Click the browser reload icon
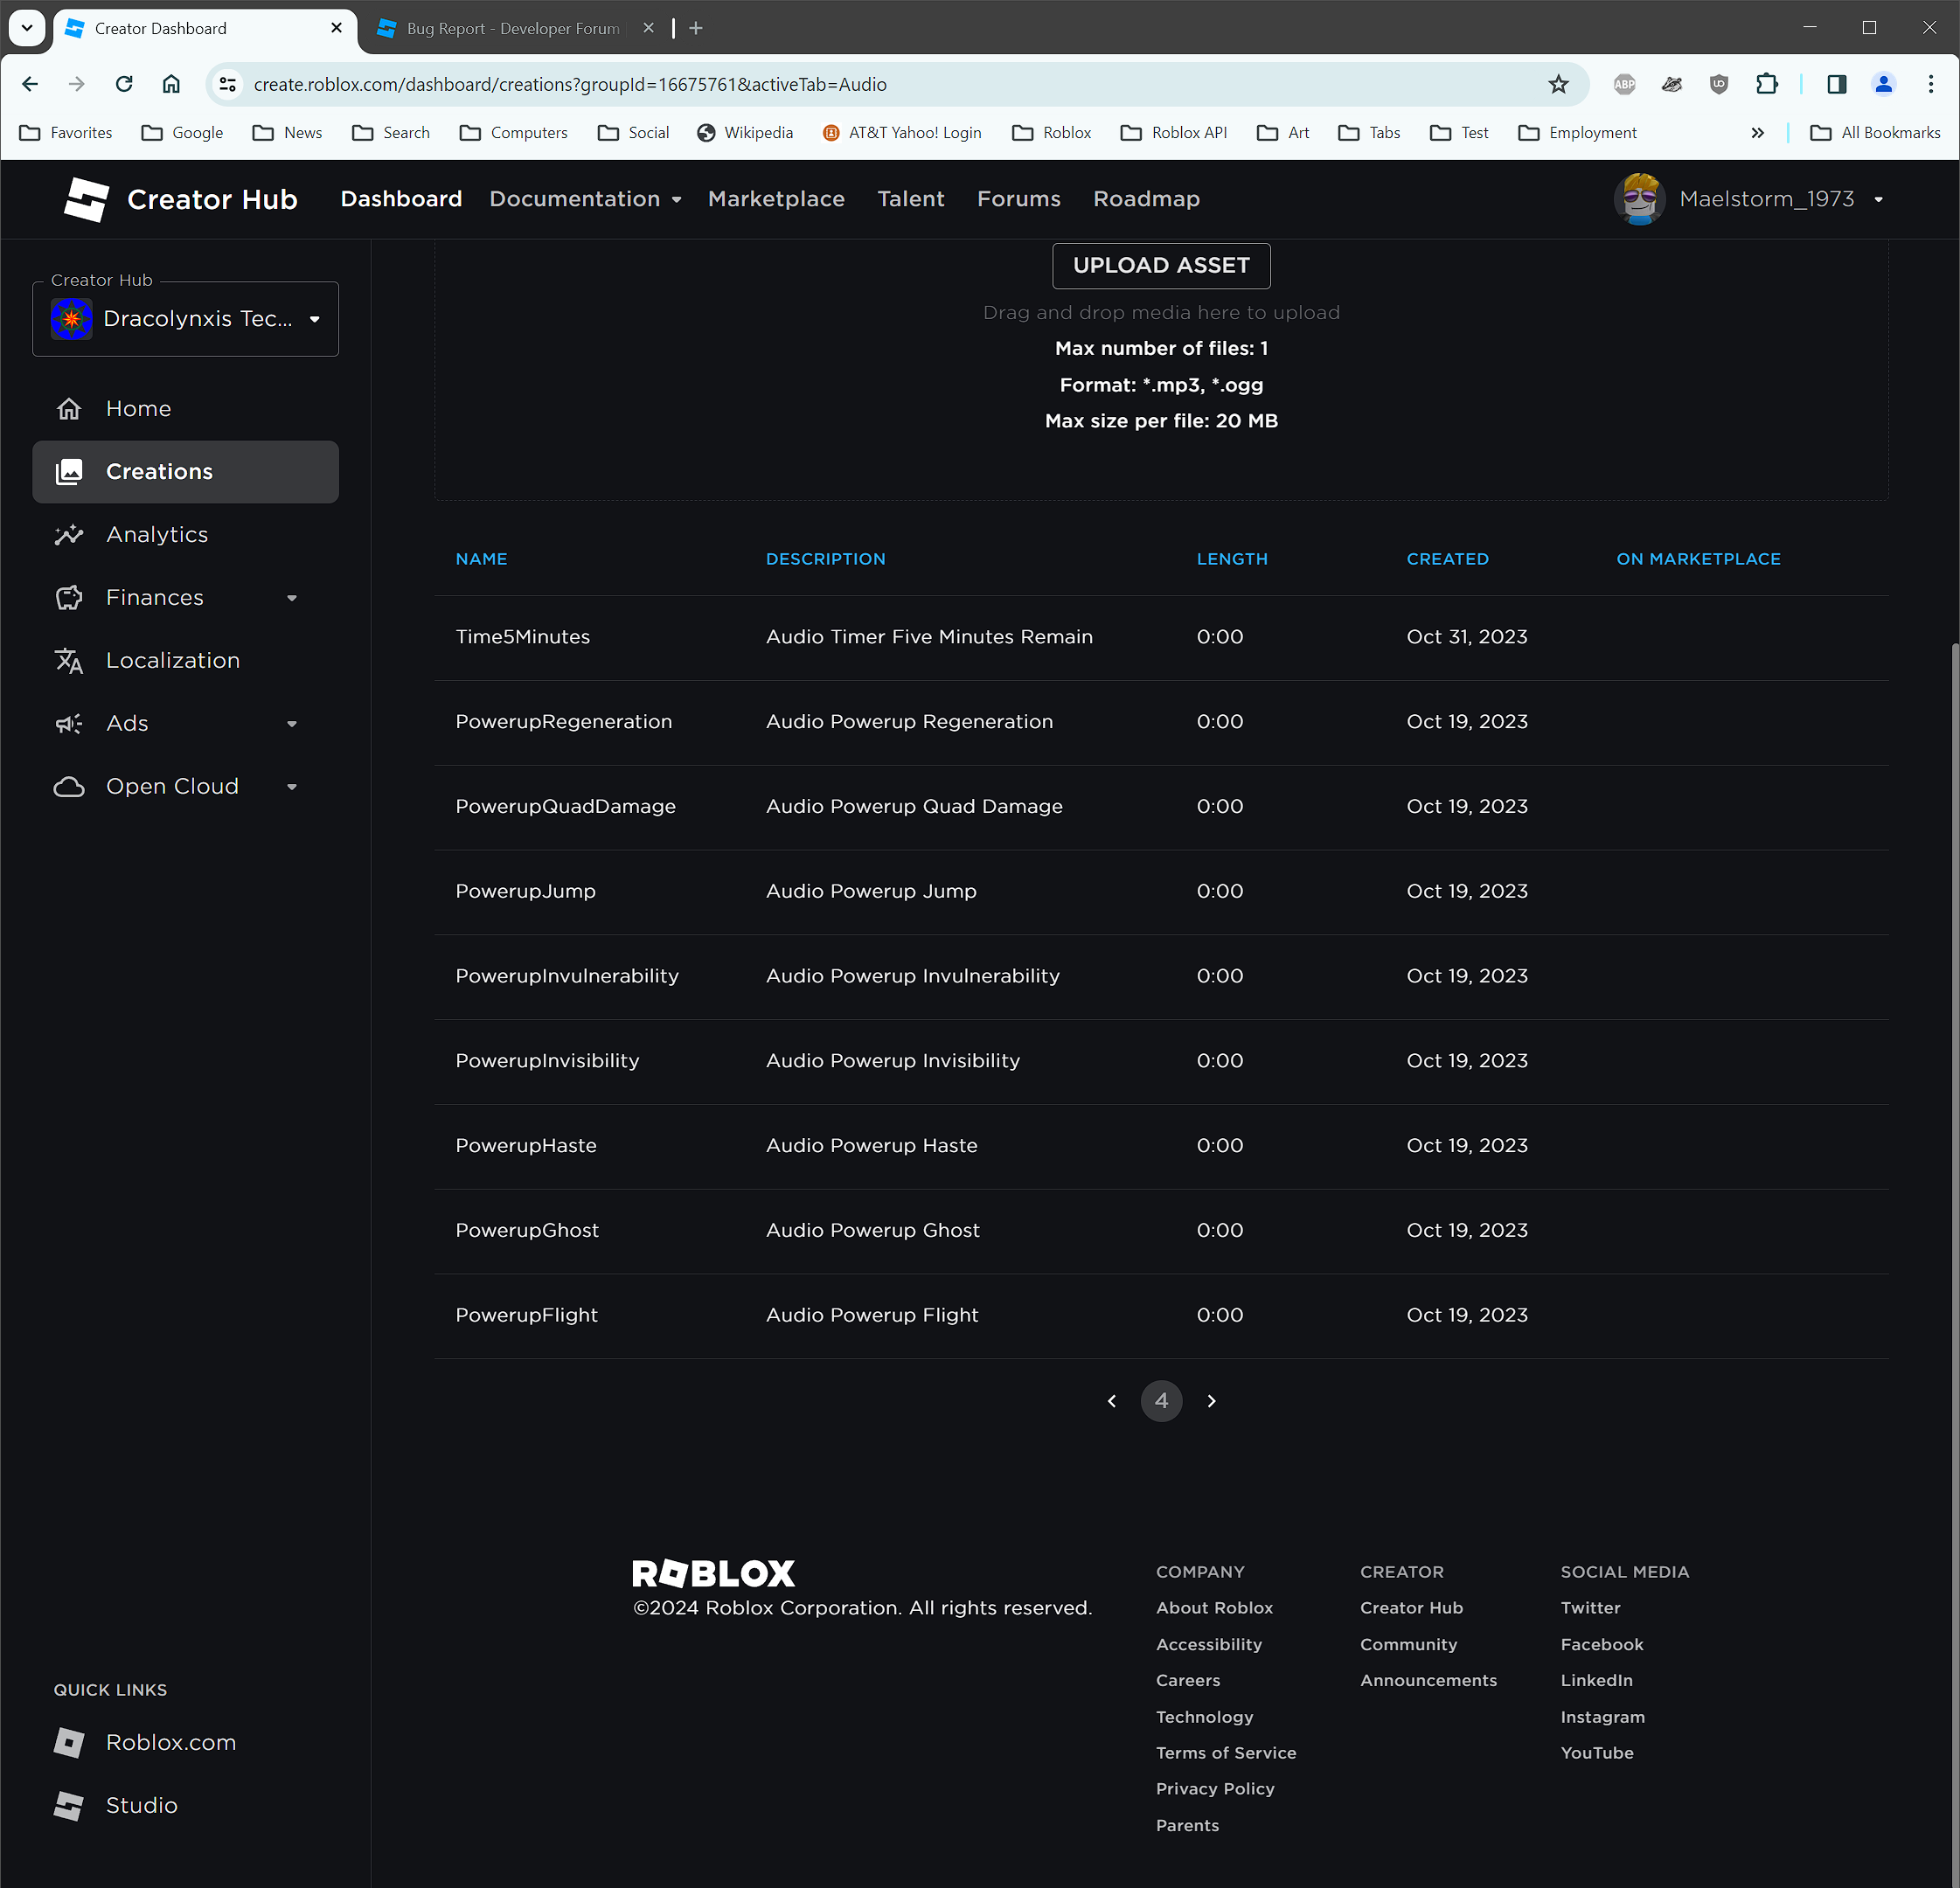 tap(124, 84)
